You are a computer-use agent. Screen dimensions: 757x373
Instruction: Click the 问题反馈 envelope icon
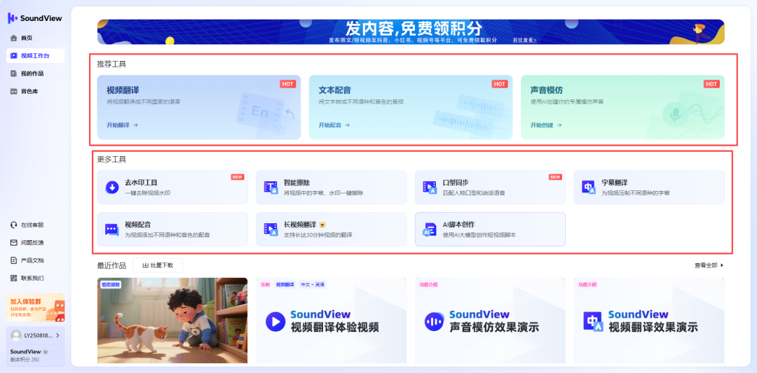[x=13, y=243]
